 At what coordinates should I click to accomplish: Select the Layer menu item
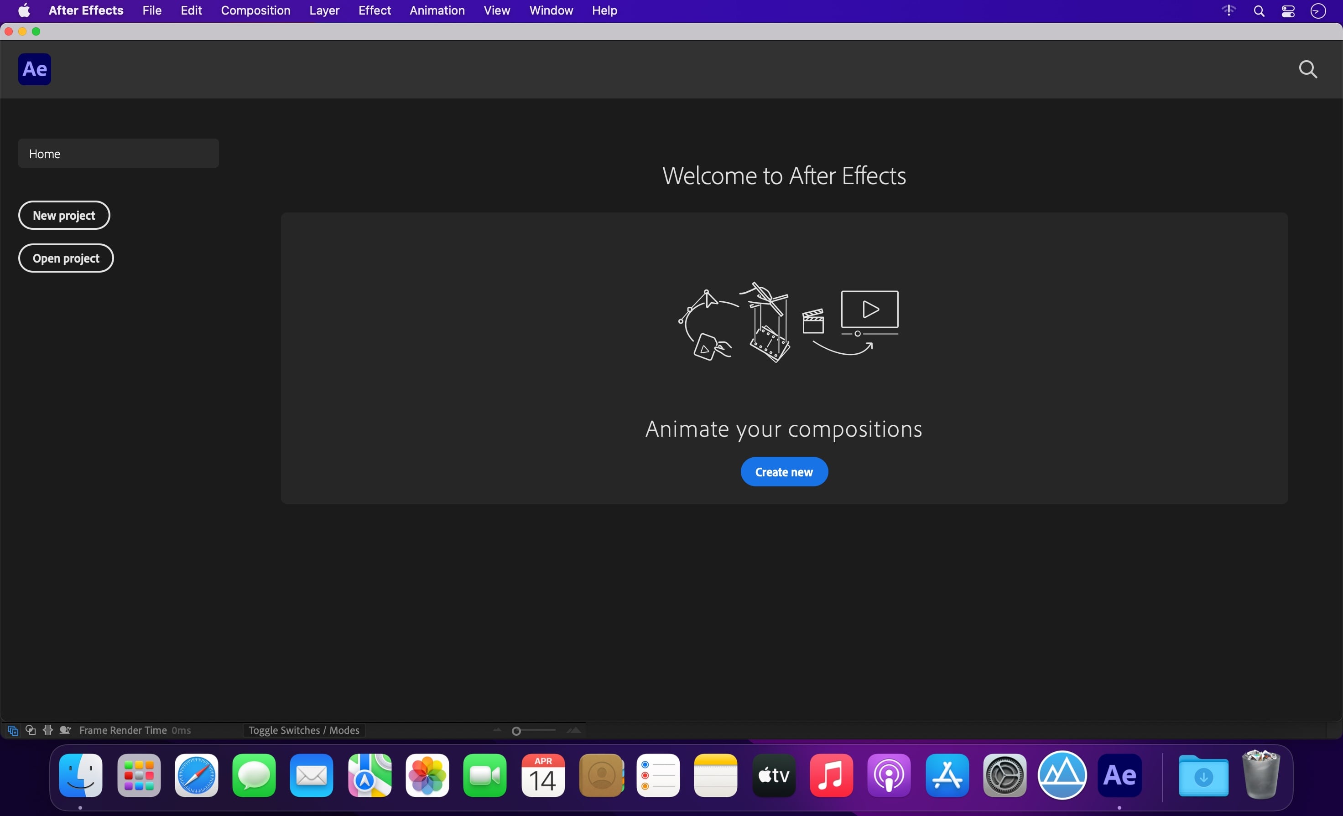pyautogui.click(x=323, y=10)
